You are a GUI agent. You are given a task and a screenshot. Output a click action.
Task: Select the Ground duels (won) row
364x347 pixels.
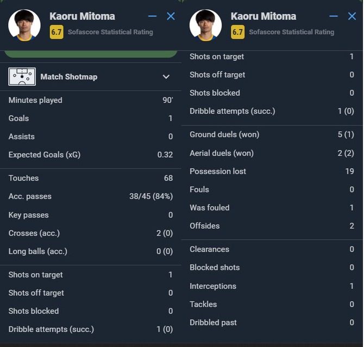[x=272, y=134]
